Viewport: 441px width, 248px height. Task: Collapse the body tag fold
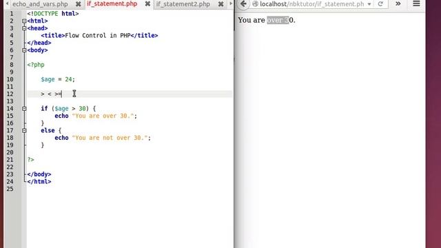(24, 50)
